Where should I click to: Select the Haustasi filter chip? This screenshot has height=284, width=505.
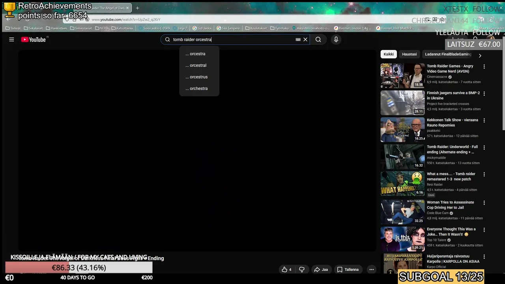[x=409, y=54]
